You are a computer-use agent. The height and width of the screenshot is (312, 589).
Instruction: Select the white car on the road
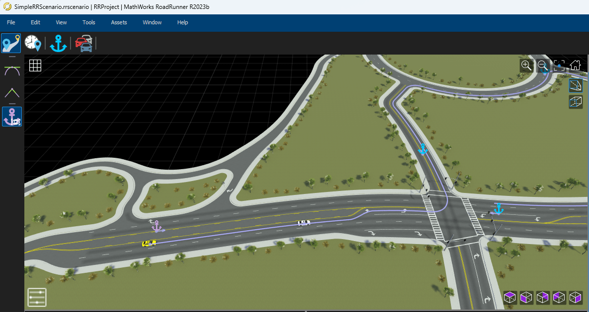point(304,223)
